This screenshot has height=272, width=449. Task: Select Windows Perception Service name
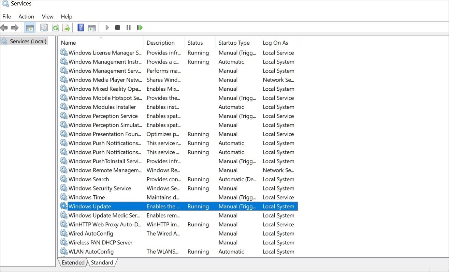click(x=103, y=116)
